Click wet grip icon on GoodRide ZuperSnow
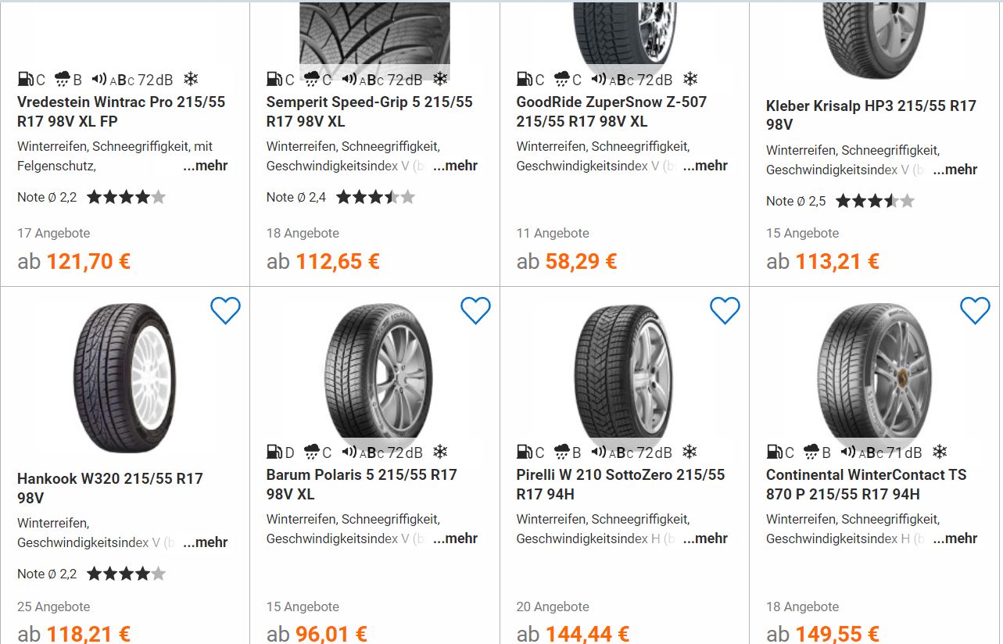This screenshot has width=1003, height=644. pyautogui.click(x=562, y=79)
